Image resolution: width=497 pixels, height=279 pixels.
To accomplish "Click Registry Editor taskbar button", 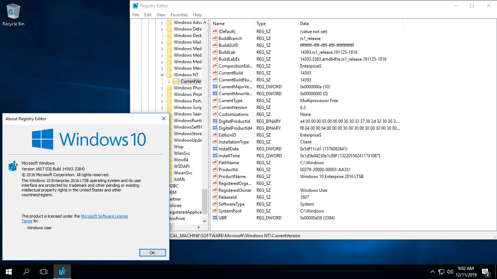I will click(x=62, y=272).
